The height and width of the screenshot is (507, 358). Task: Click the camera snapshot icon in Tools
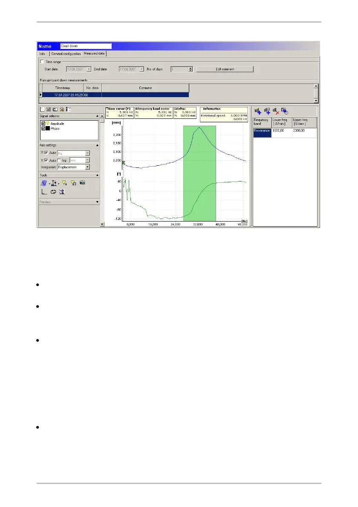point(82,183)
